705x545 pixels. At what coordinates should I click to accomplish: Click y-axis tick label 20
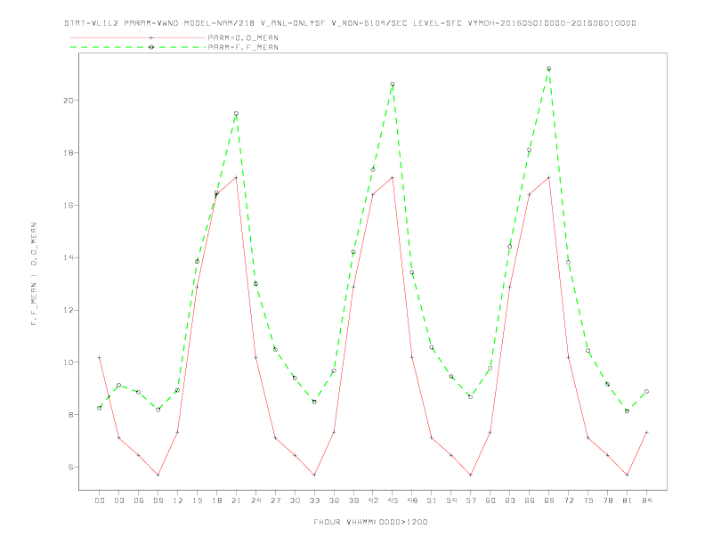point(69,101)
